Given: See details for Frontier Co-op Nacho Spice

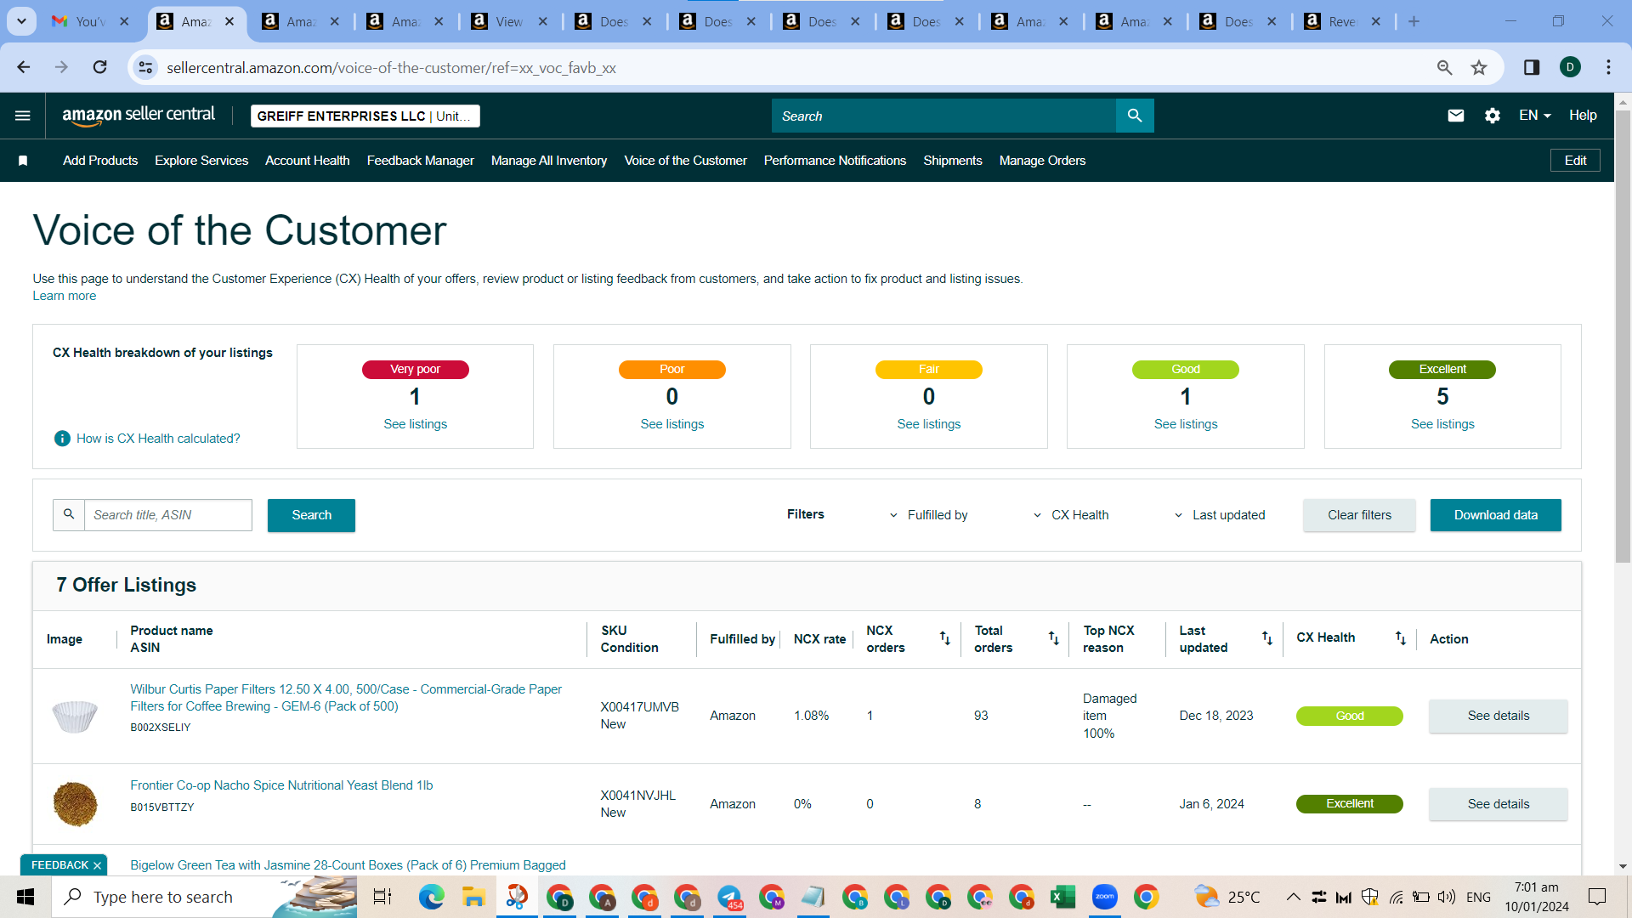Looking at the screenshot, I should pos(1499,804).
